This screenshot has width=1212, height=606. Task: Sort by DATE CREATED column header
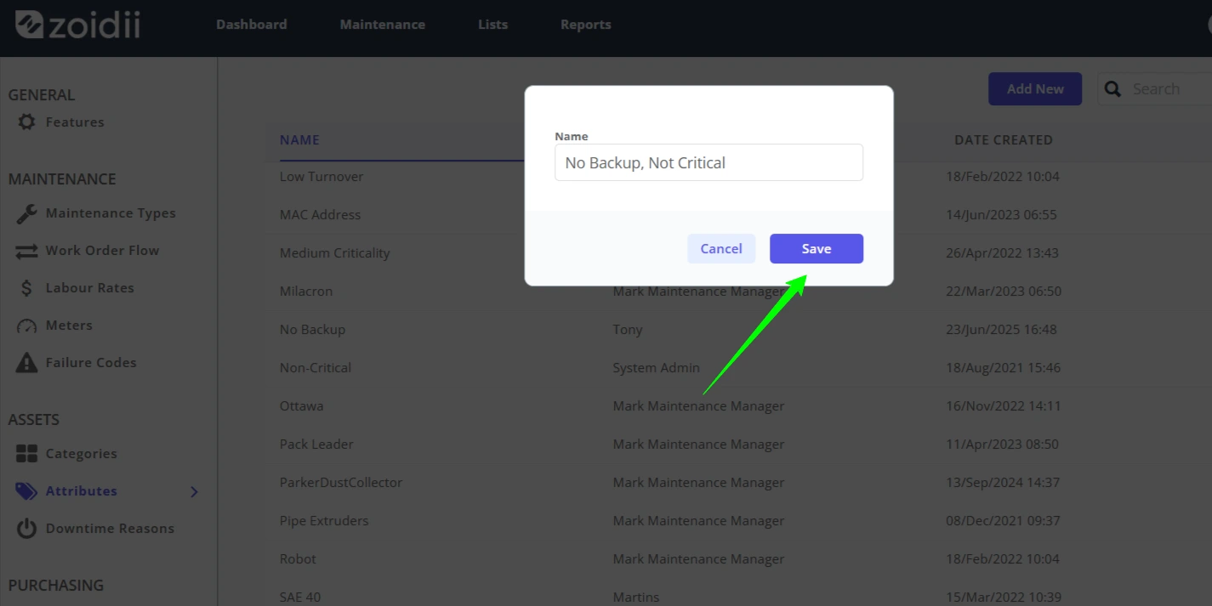(1004, 140)
